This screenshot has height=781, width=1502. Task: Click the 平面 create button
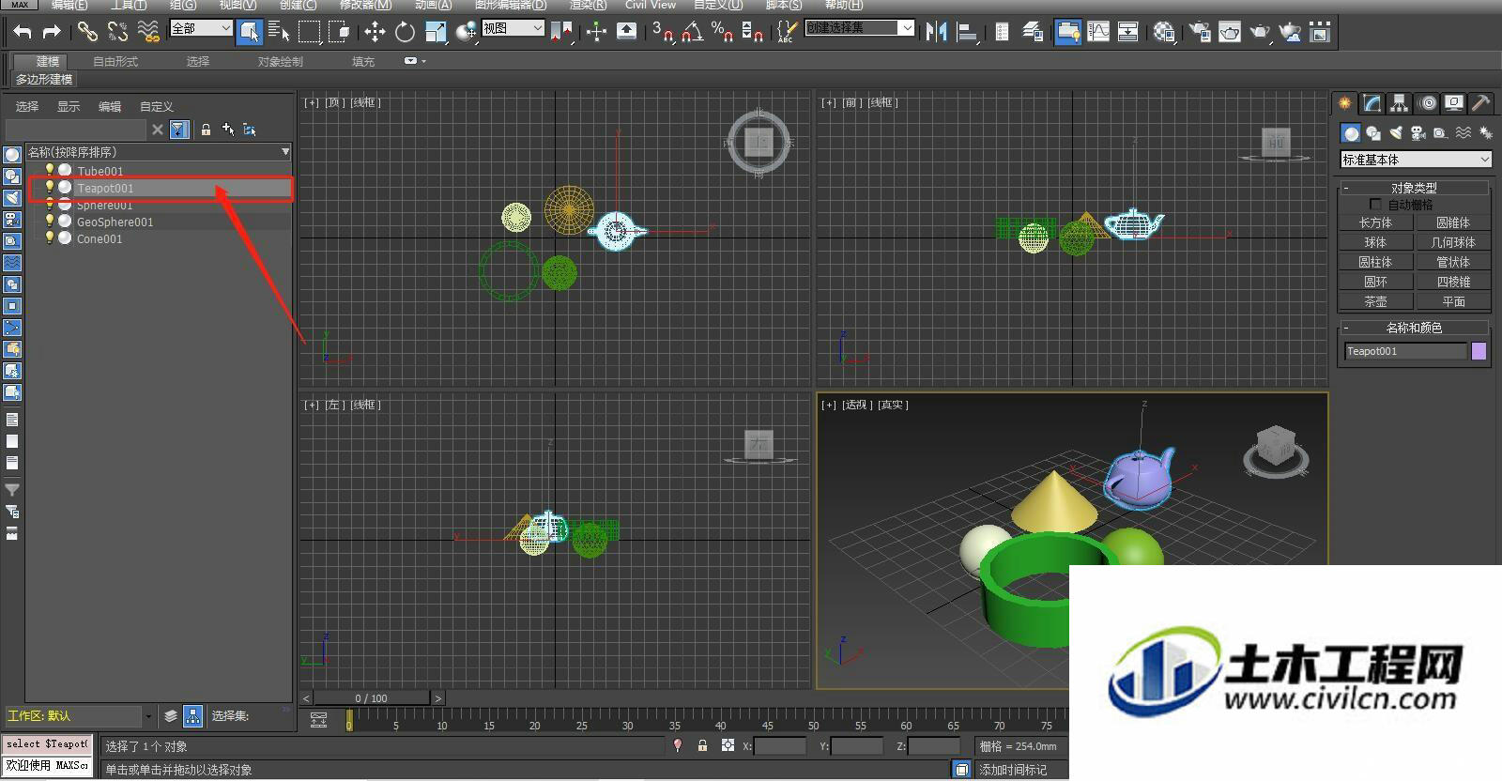tap(1452, 301)
